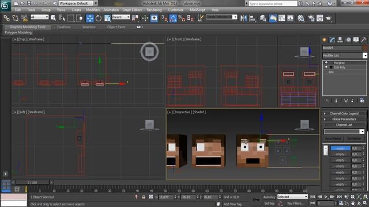
Task: Open the Material Editor icon
Action: point(301,18)
